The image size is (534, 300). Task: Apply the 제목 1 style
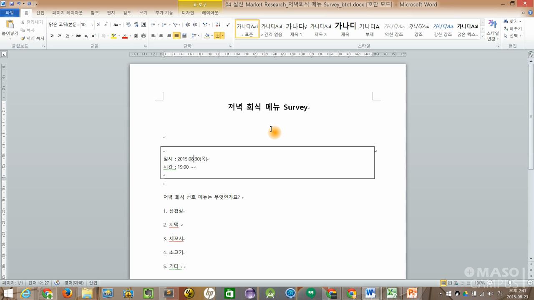click(296, 29)
